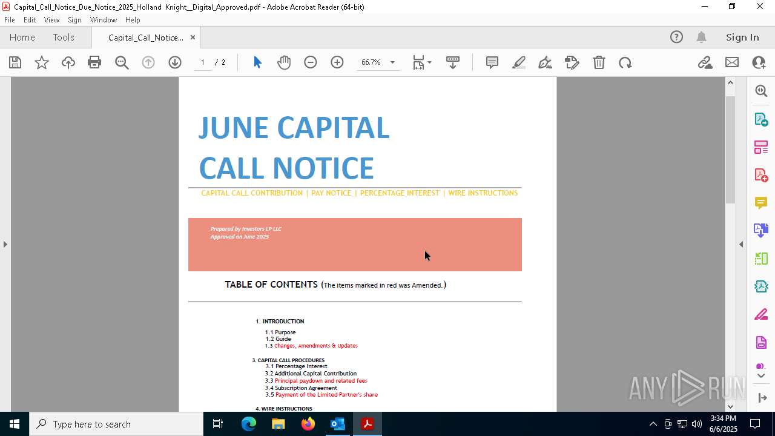Print the document
Image resolution: width=775 pixels, height=436 pixels.
pos(94,62)
